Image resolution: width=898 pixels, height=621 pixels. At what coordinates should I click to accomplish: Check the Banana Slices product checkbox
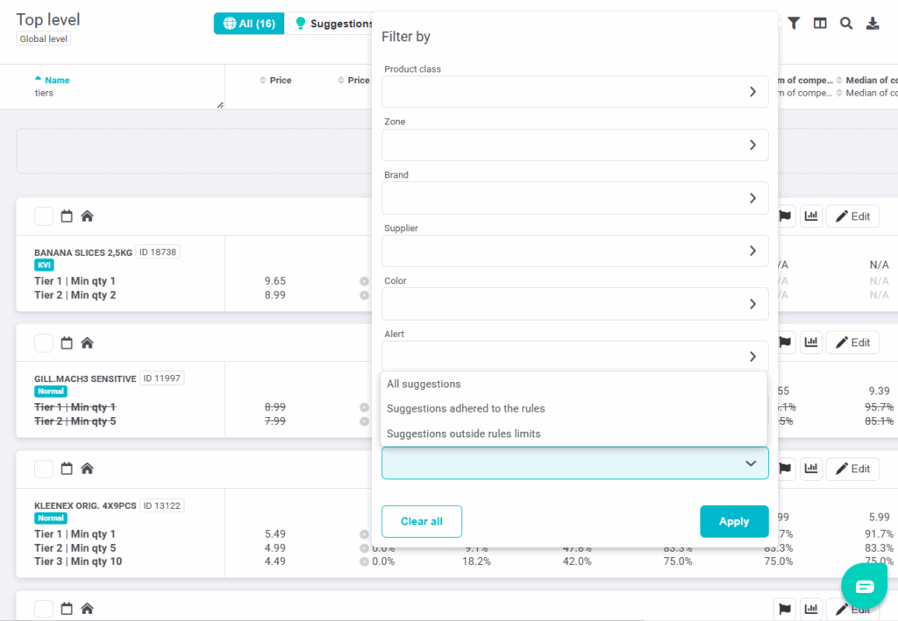(x=44, y=216)
